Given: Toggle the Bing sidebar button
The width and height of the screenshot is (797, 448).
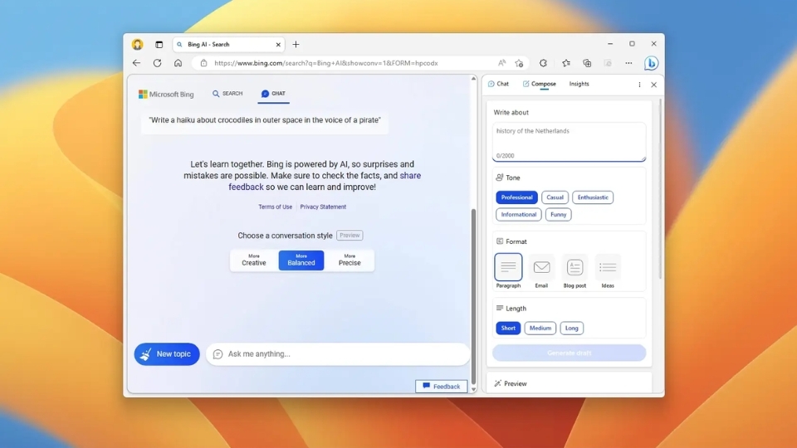Looking at the screenshot, I should point(651,63).
